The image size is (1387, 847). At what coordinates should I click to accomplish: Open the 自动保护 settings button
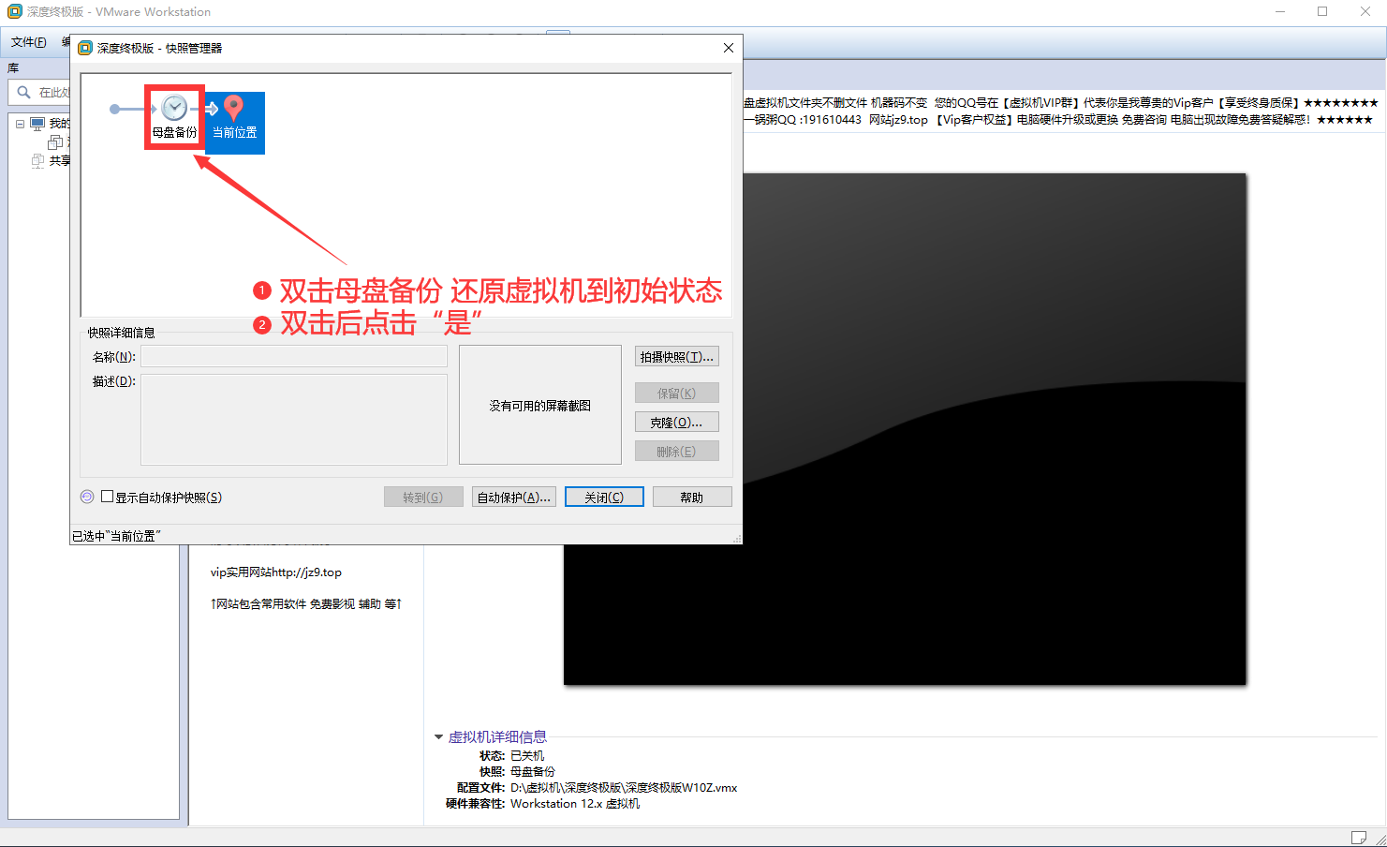pos(514,498)
